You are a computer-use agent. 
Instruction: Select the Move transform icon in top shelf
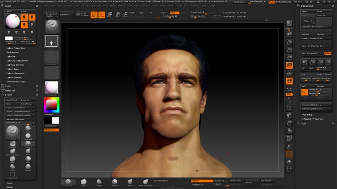pos(110,15)
